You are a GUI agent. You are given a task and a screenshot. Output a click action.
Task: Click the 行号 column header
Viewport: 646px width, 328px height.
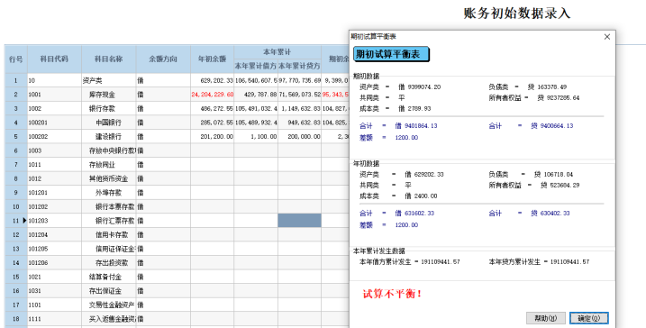coord(16,59)
